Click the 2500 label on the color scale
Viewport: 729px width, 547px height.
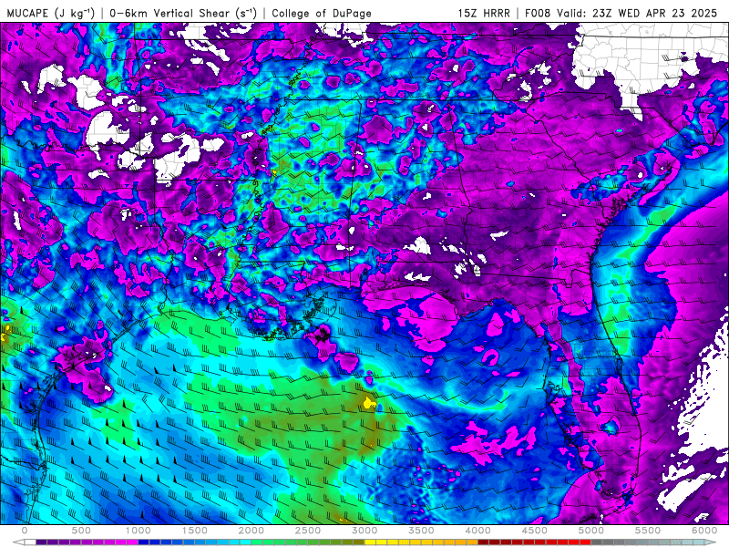[308, 531]
